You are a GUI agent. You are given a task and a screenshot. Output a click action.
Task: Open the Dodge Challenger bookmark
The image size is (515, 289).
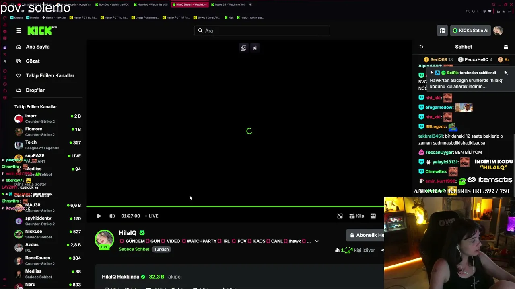pyautogui.click(x=145, y=18)
